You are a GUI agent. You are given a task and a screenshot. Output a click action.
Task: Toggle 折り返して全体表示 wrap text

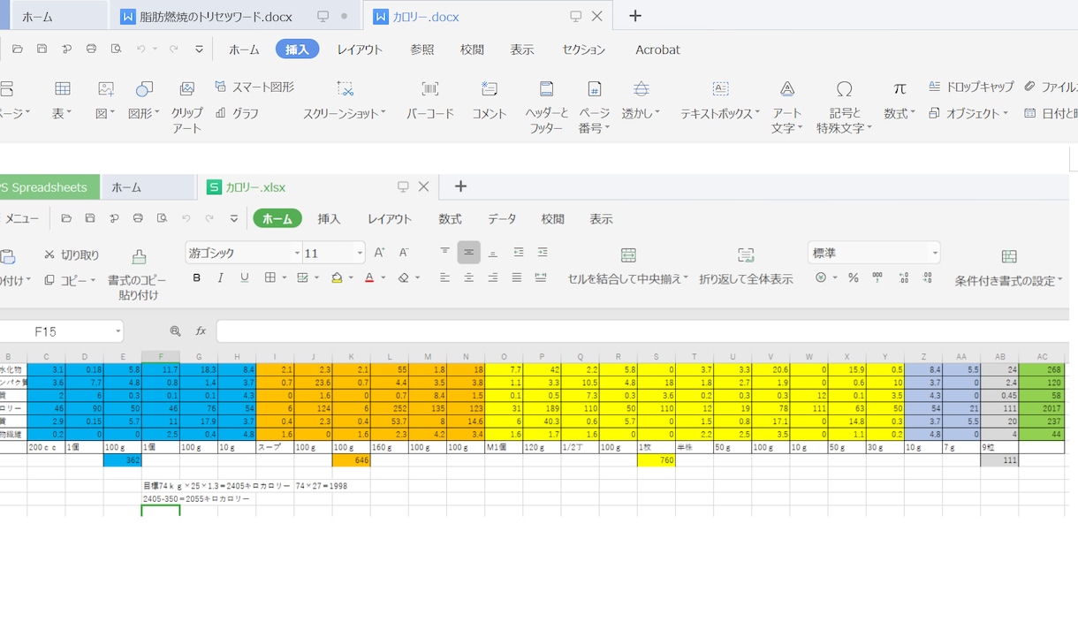coord(746,266)
